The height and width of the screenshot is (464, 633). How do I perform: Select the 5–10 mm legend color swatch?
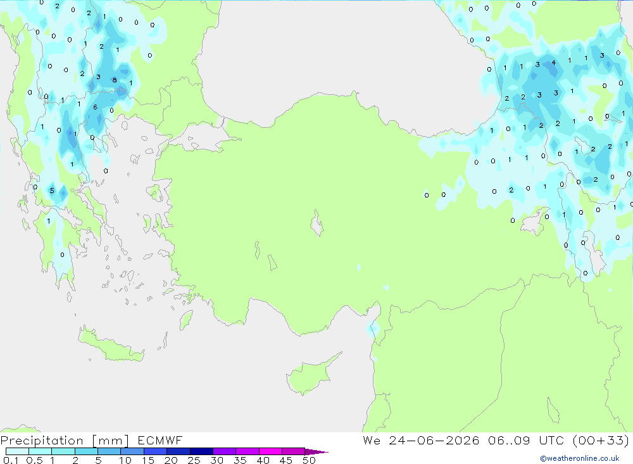click(109, 451)
